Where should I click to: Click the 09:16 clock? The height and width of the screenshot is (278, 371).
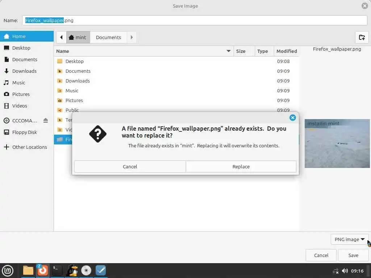[x=357, y=271]
